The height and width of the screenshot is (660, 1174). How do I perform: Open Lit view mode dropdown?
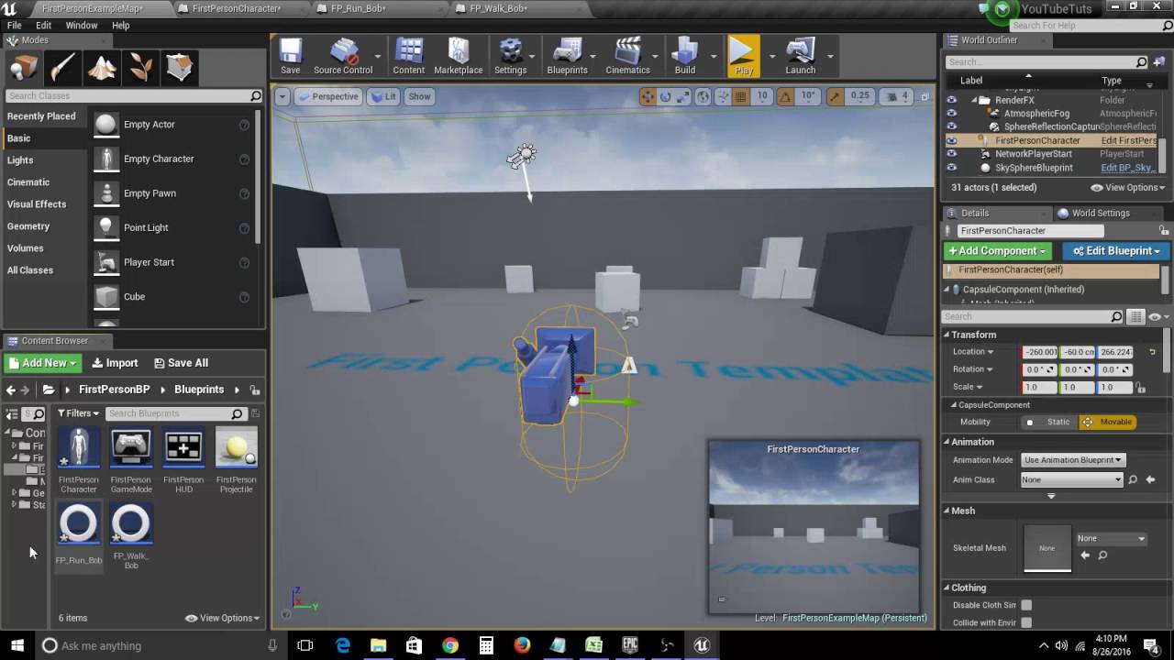point(382,96)
